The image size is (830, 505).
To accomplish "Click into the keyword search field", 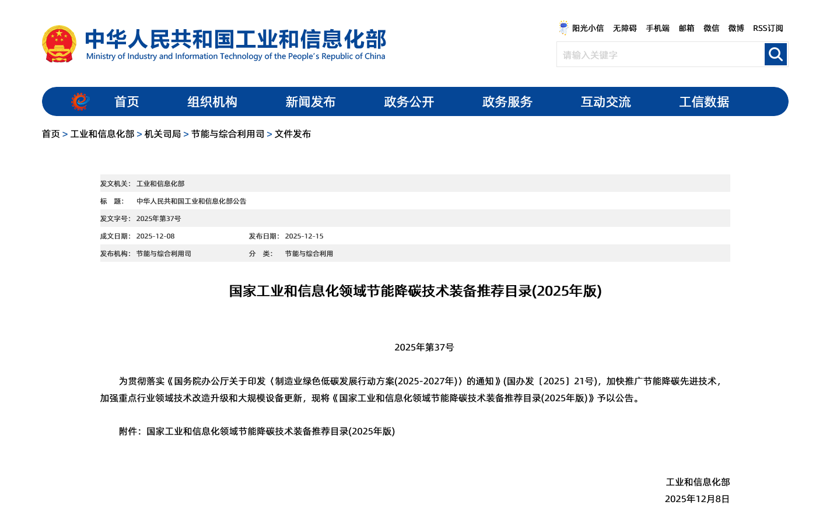I will pyautogui.click(x=660, y=55).
